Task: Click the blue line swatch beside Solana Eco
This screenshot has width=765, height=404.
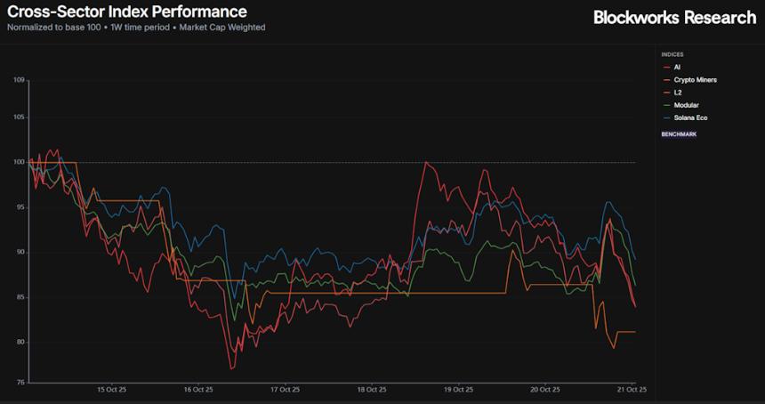Action: pos(666,118)
